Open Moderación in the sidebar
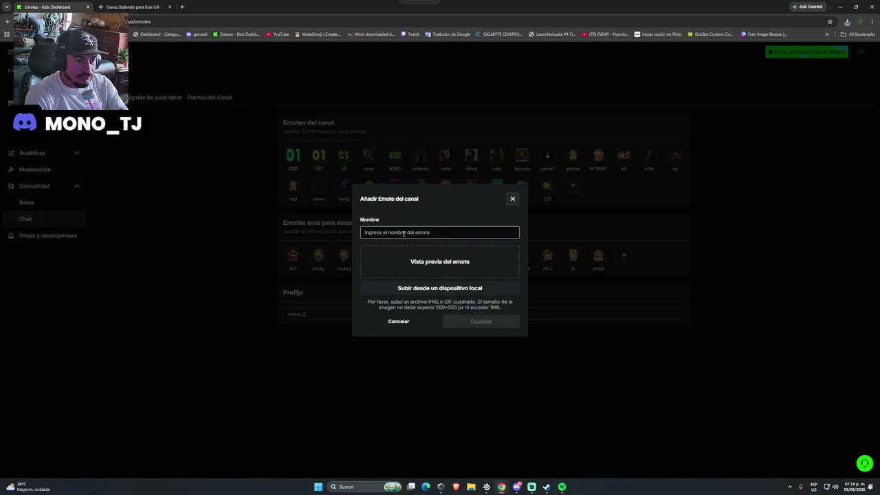880x495 pixels. point(44,170)
